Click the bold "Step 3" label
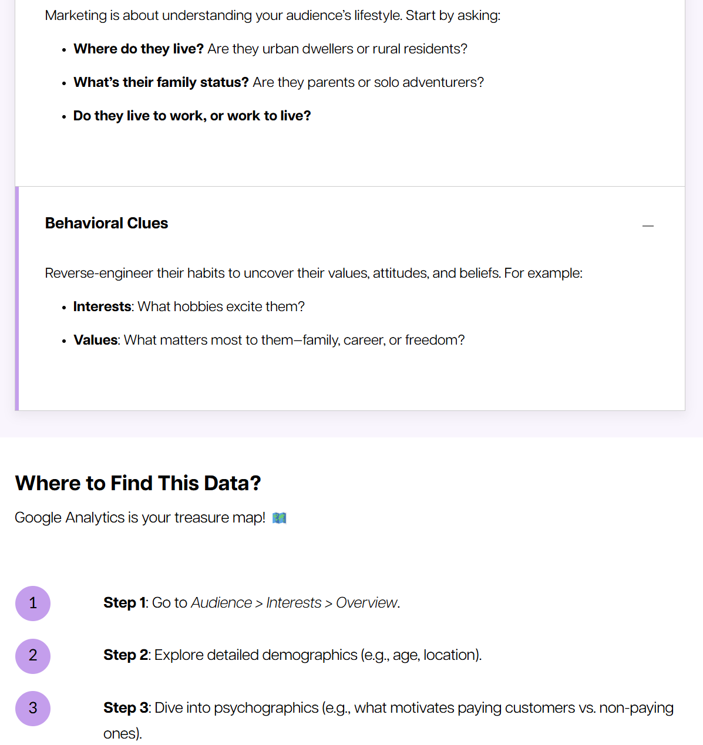Image resolution: width=703 pixels, height=745 pixels. 126,708
